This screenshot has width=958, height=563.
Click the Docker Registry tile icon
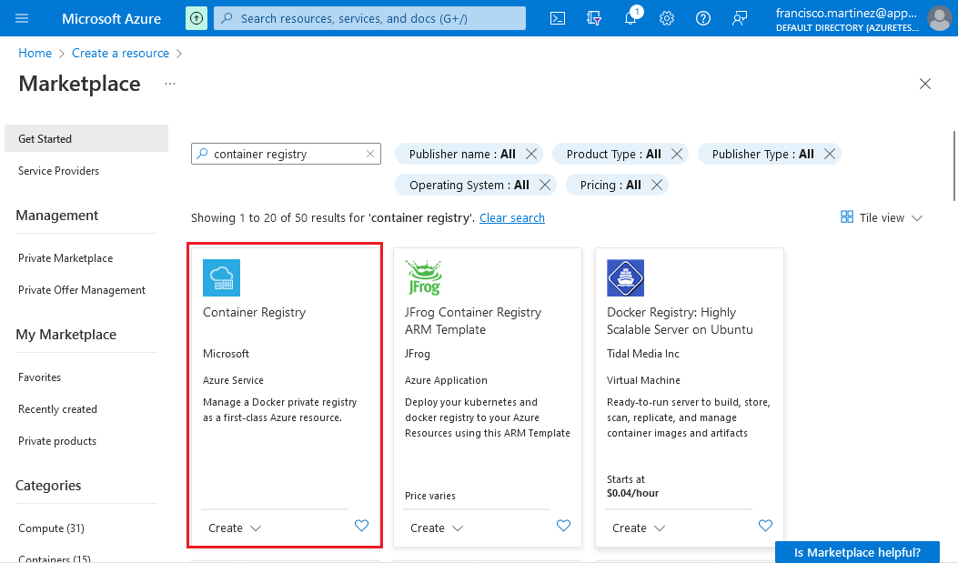[x=625, y=277]
